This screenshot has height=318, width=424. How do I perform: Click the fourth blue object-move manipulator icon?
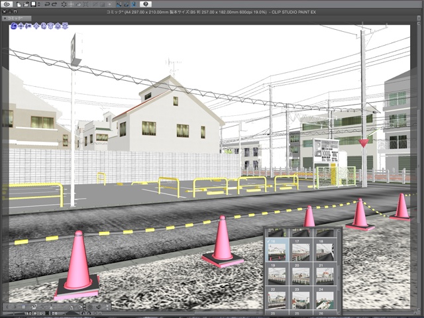[36, 26]
